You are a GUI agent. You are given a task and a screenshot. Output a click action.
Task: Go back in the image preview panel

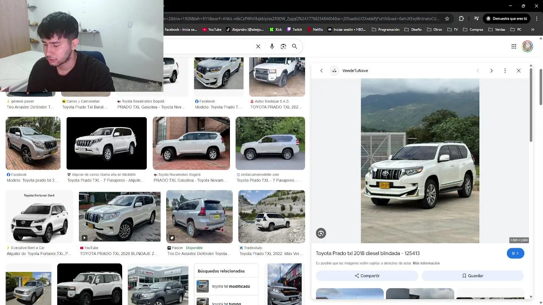[x=322, y=71]
